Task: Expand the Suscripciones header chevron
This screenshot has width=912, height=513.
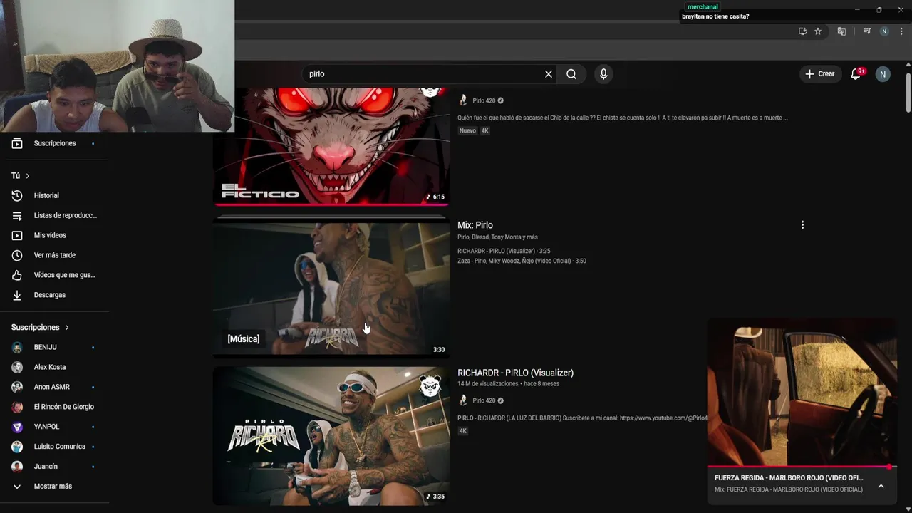Action: [x=67, y=328]
